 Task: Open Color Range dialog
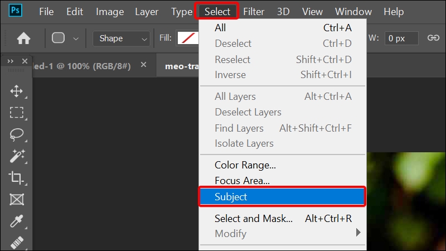(283, 165)
